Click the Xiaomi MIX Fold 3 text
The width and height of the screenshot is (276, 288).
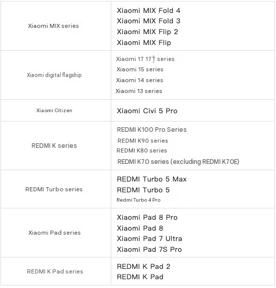tap(149, 21)
